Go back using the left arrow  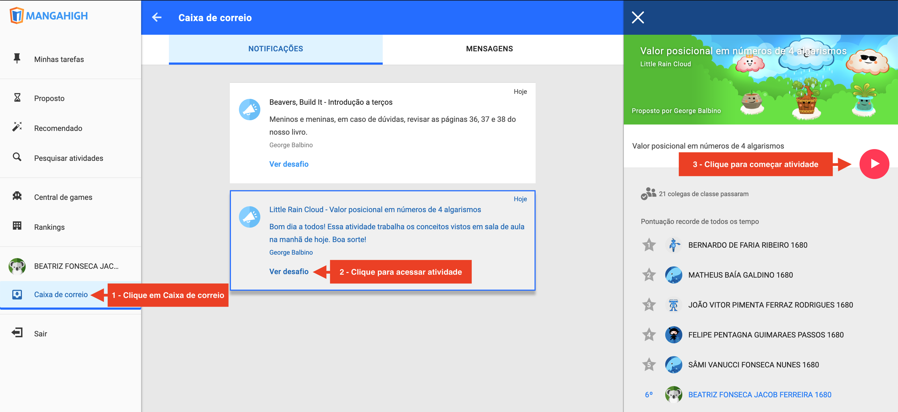coord(157,17)
